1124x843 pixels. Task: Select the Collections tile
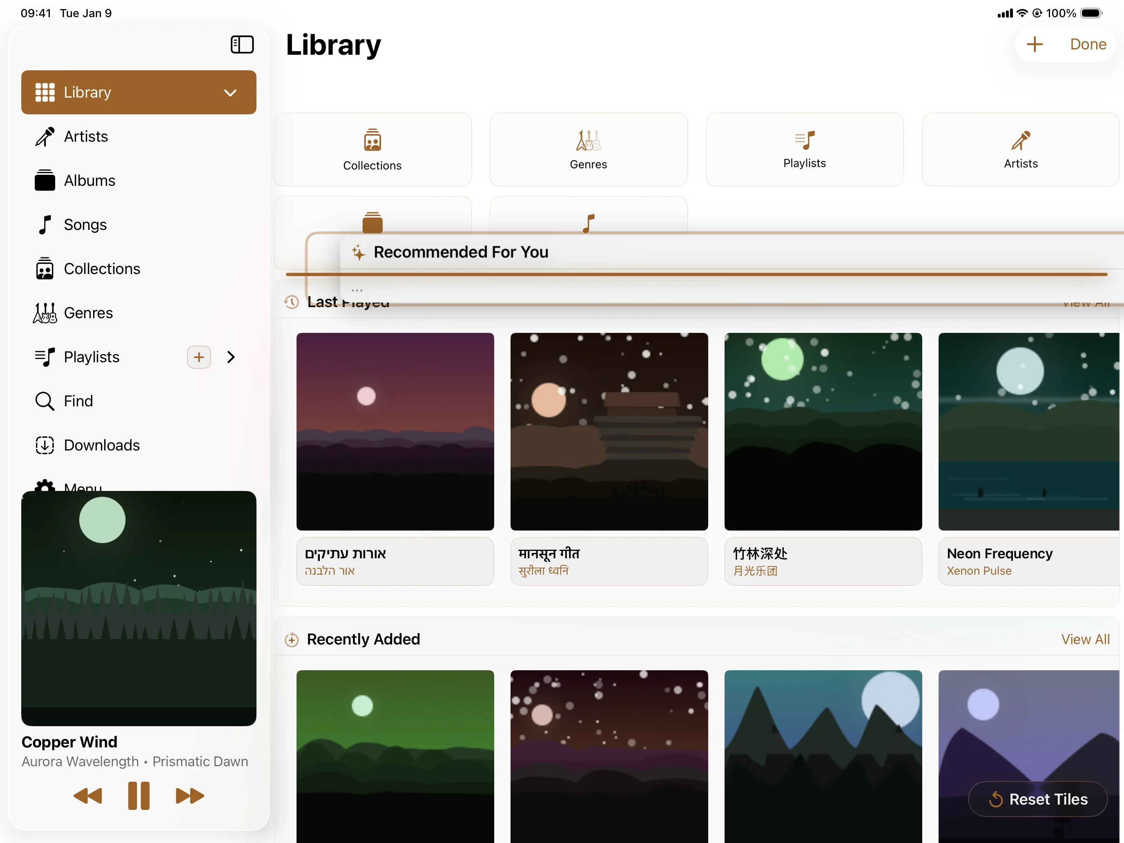372,149
